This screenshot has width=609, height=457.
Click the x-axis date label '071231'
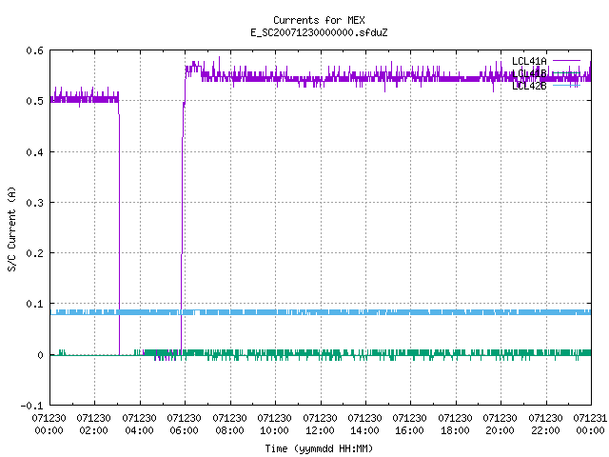point(590,418)
